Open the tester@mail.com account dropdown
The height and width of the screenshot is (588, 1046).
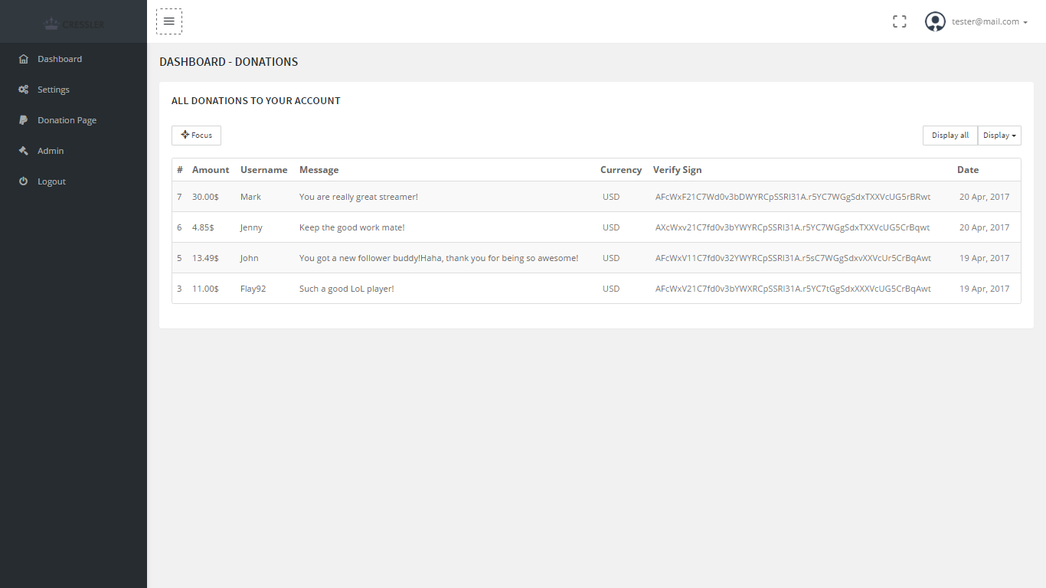(989, 22)
